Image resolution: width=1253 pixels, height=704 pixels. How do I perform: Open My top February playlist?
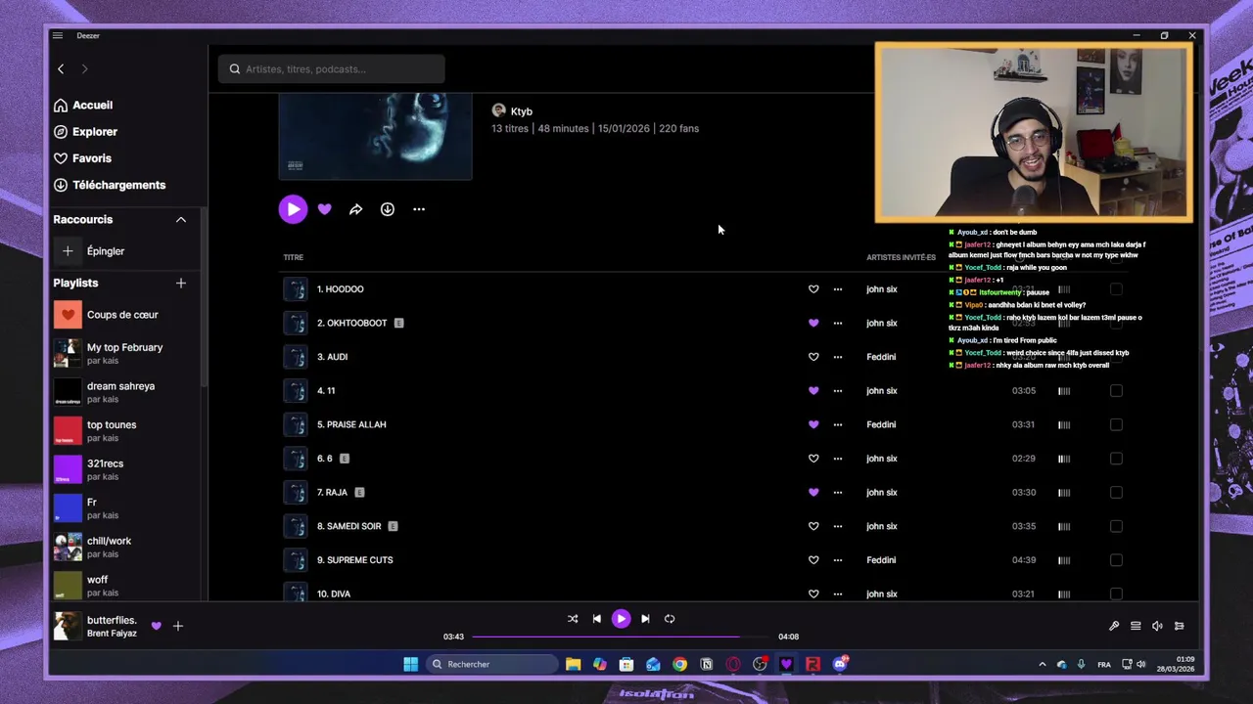124,353
